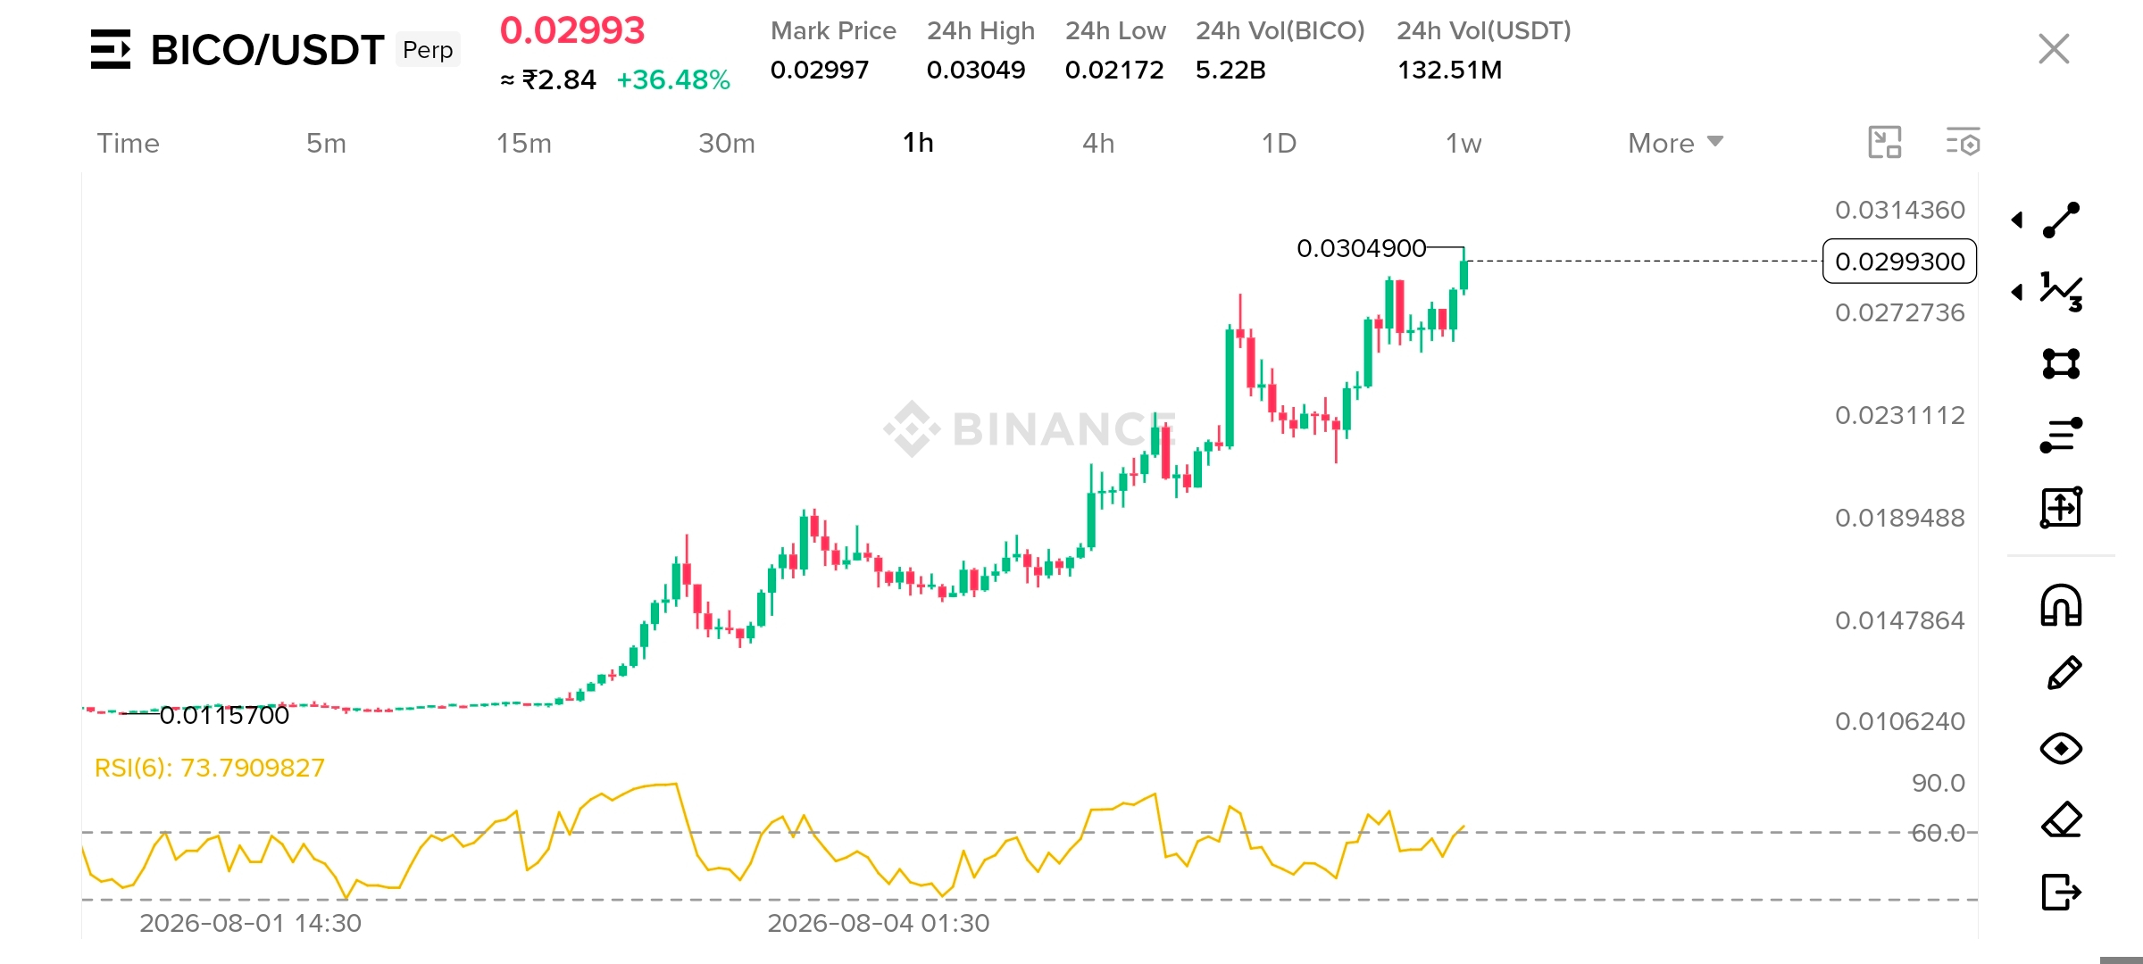Tap the RSI(6) indicator label

tap(210, 768)
